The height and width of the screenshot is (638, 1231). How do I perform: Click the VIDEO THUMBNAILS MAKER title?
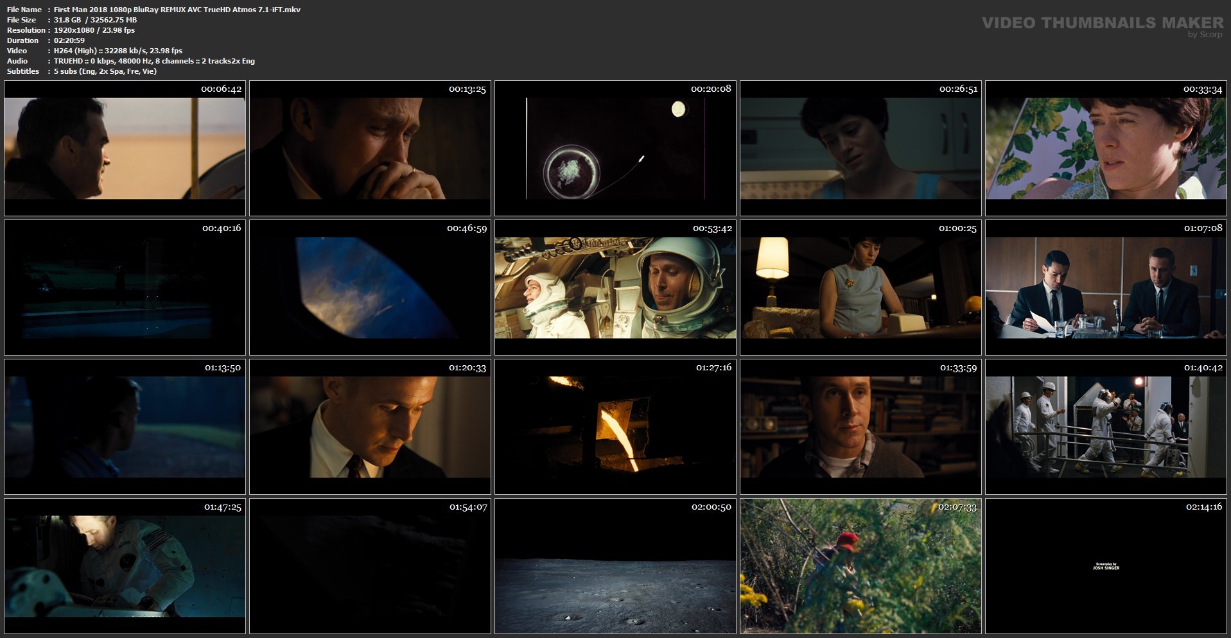[x=1103, y=22]
